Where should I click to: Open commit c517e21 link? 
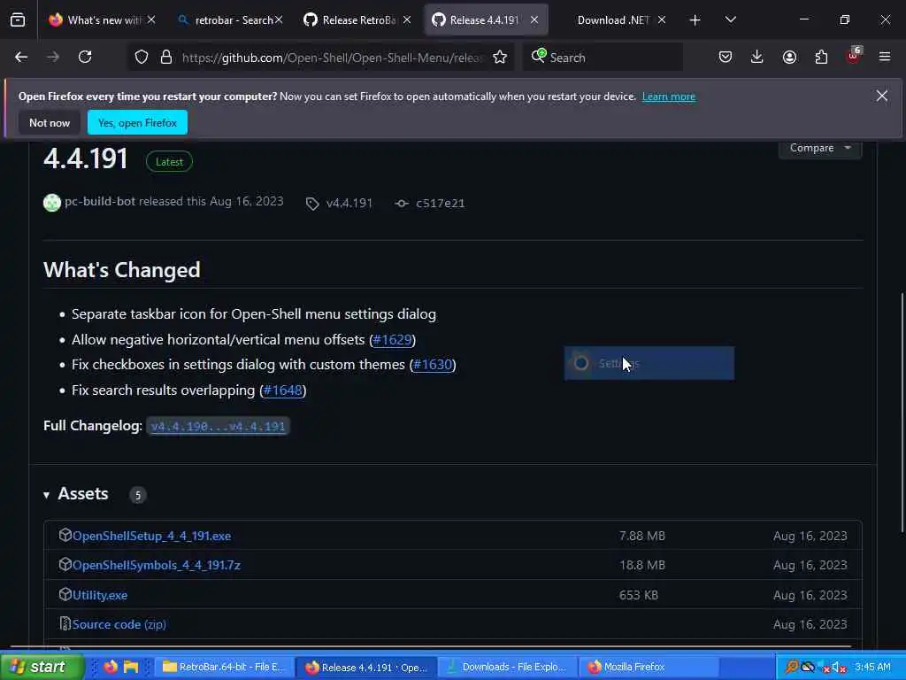441,204
